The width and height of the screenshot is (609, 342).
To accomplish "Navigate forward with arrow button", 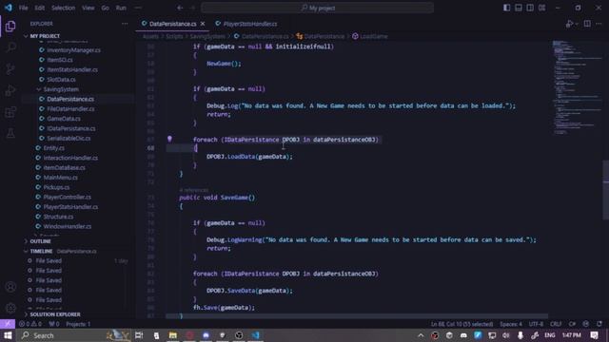I will [x=192, y=8].
